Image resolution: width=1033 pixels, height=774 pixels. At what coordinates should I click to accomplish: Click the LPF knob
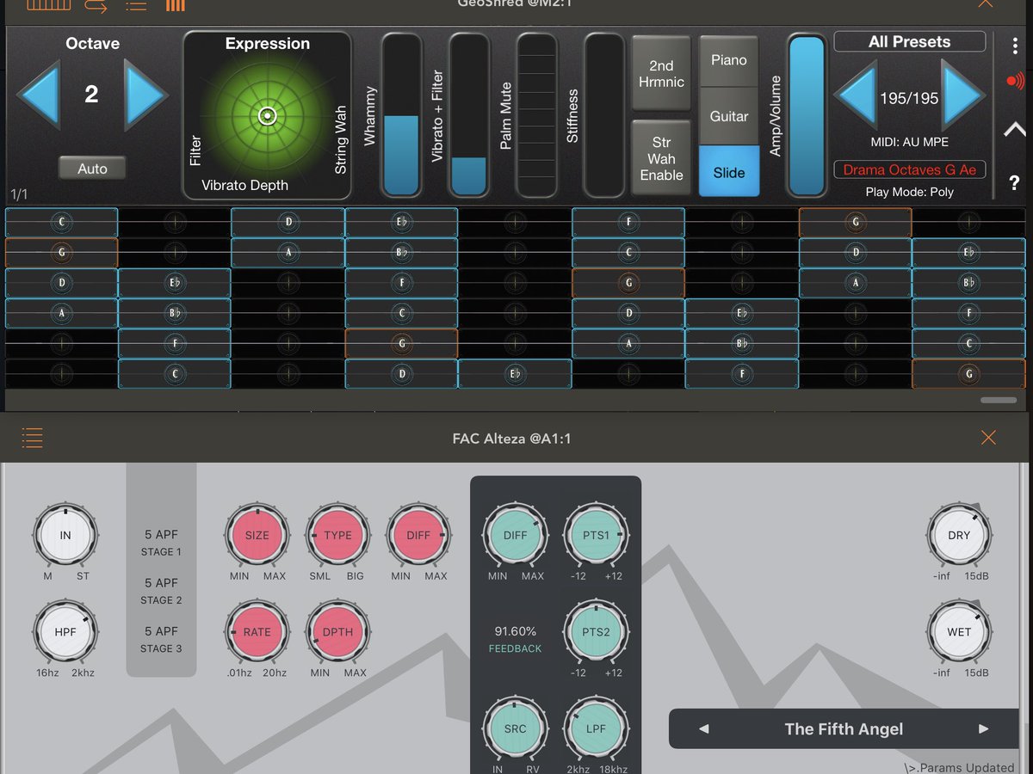click(x=596, y=728)
